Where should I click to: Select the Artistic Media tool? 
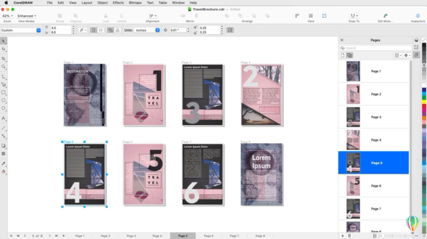[x=3, y=85]
